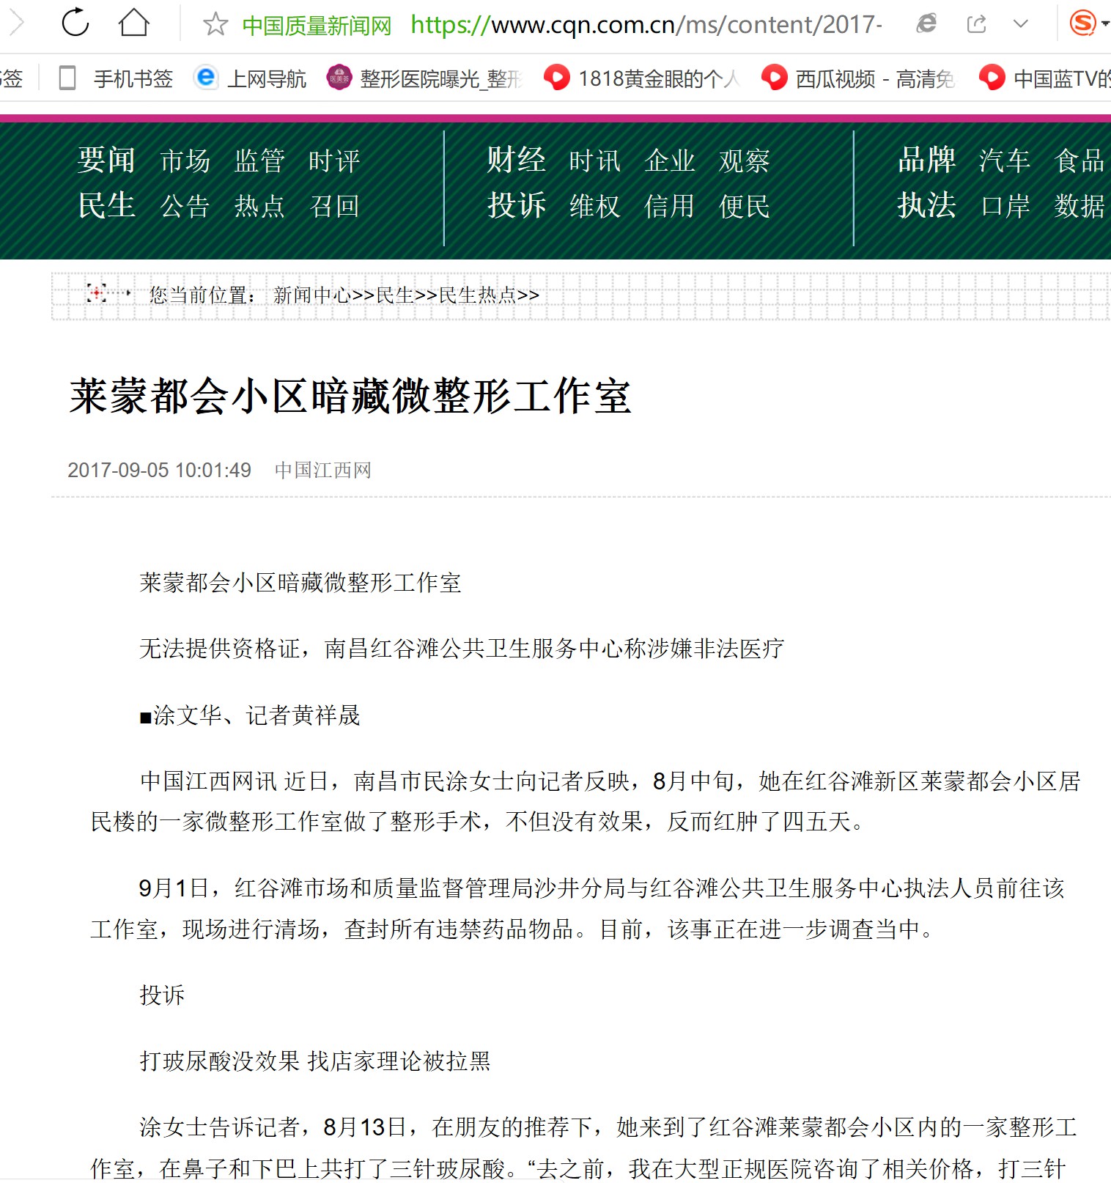Click the byline 涂文华、记者黄祥晟
This screenshot has width=1111, height=1183.
tap(250, 715)
